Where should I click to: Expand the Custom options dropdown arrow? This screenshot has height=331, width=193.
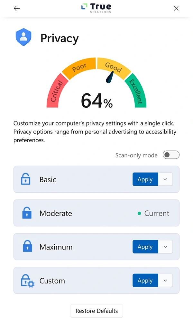point(165,280)
